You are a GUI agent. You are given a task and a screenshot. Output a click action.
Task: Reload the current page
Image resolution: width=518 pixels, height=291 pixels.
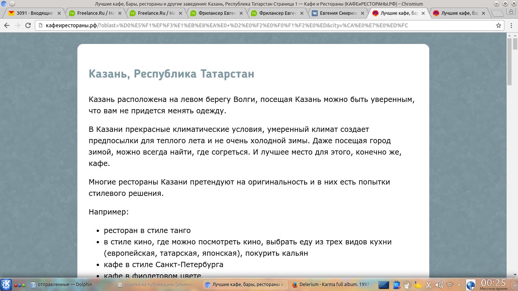click(x=28, y=26)
